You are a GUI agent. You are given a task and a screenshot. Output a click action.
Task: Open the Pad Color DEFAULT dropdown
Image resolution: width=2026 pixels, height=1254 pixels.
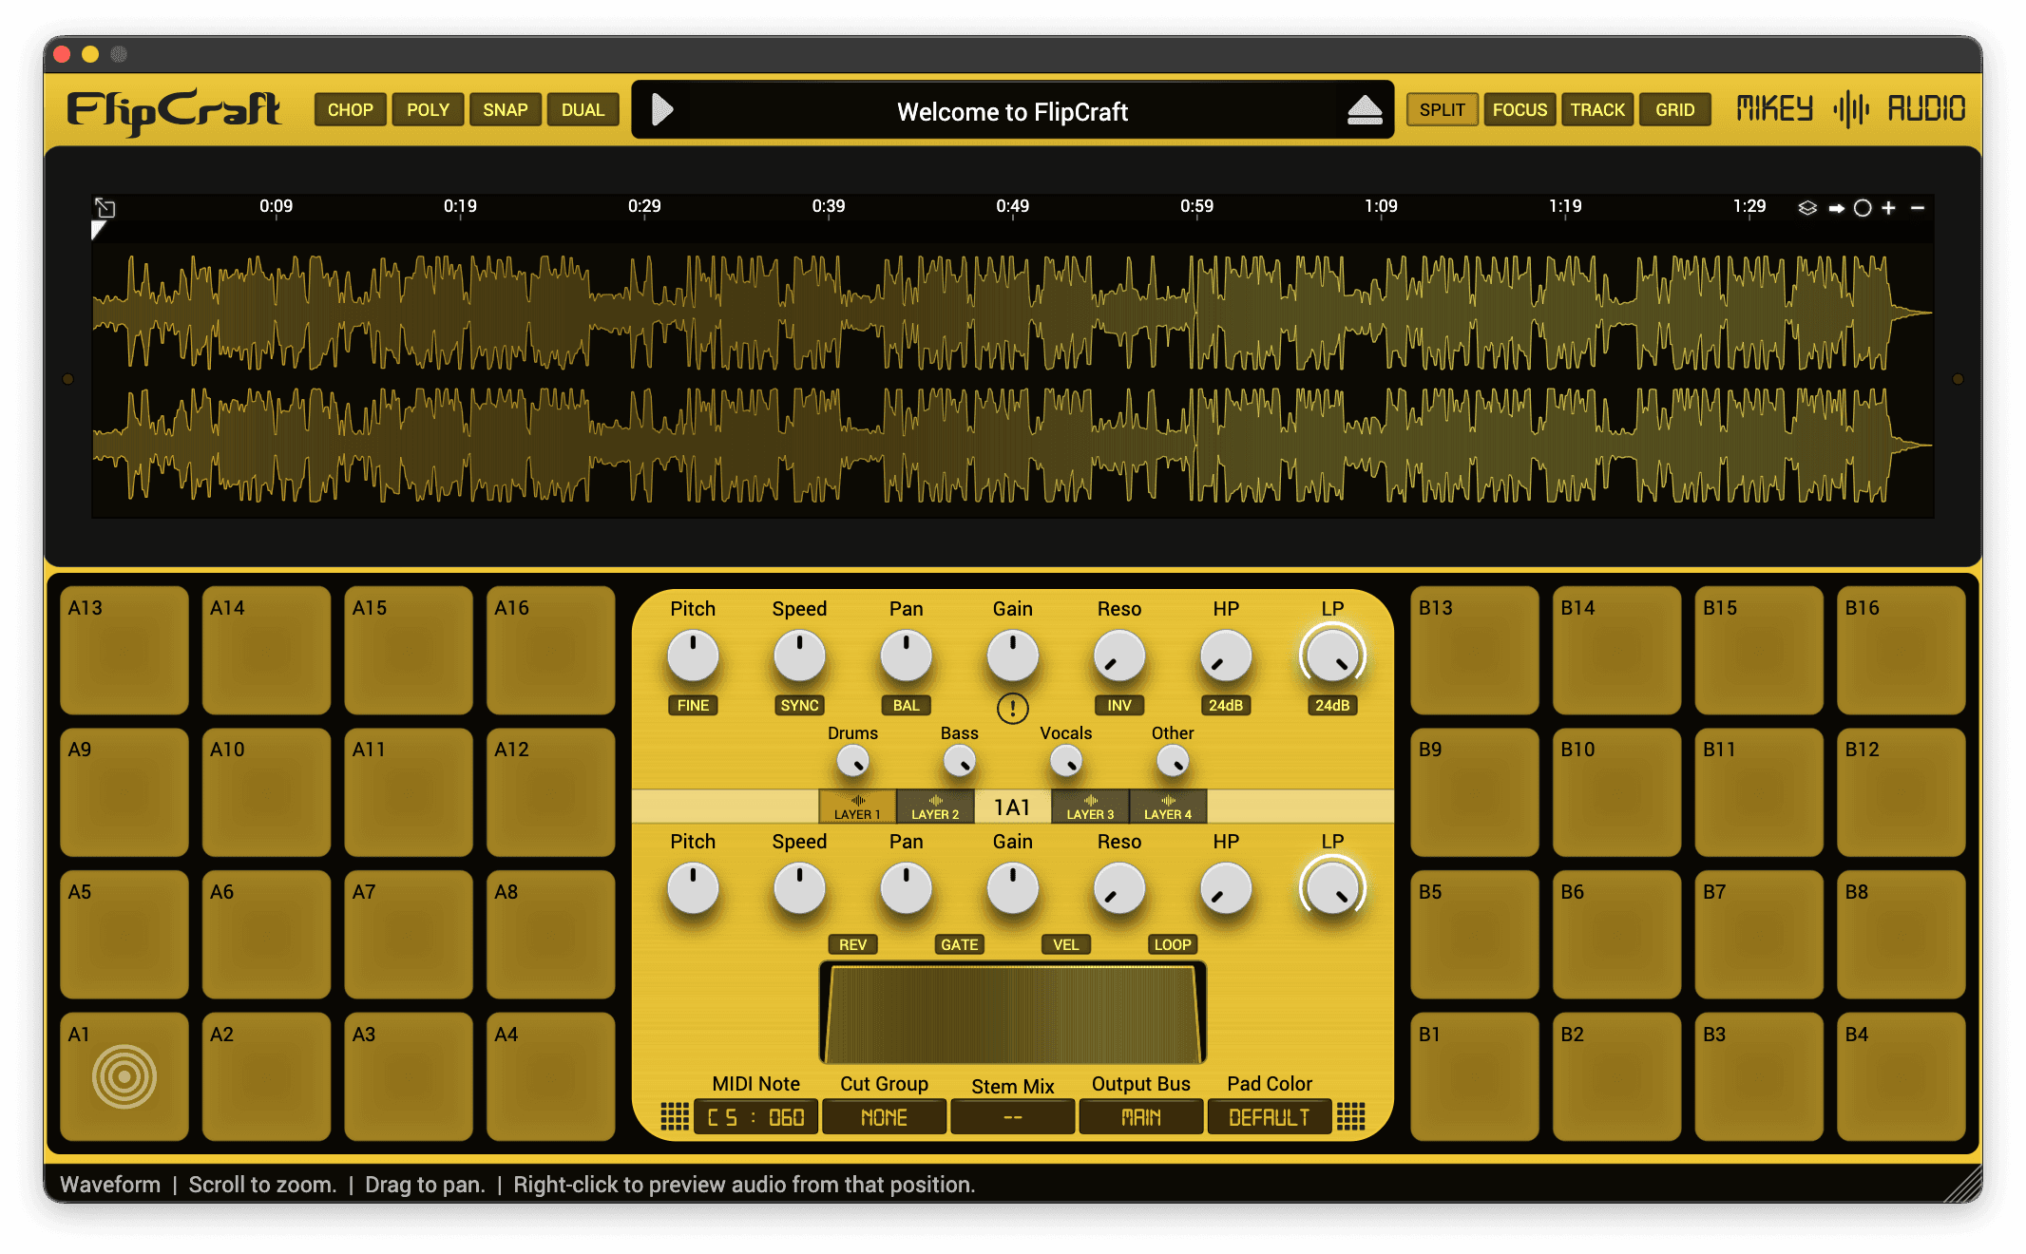coord(1269,1117)
